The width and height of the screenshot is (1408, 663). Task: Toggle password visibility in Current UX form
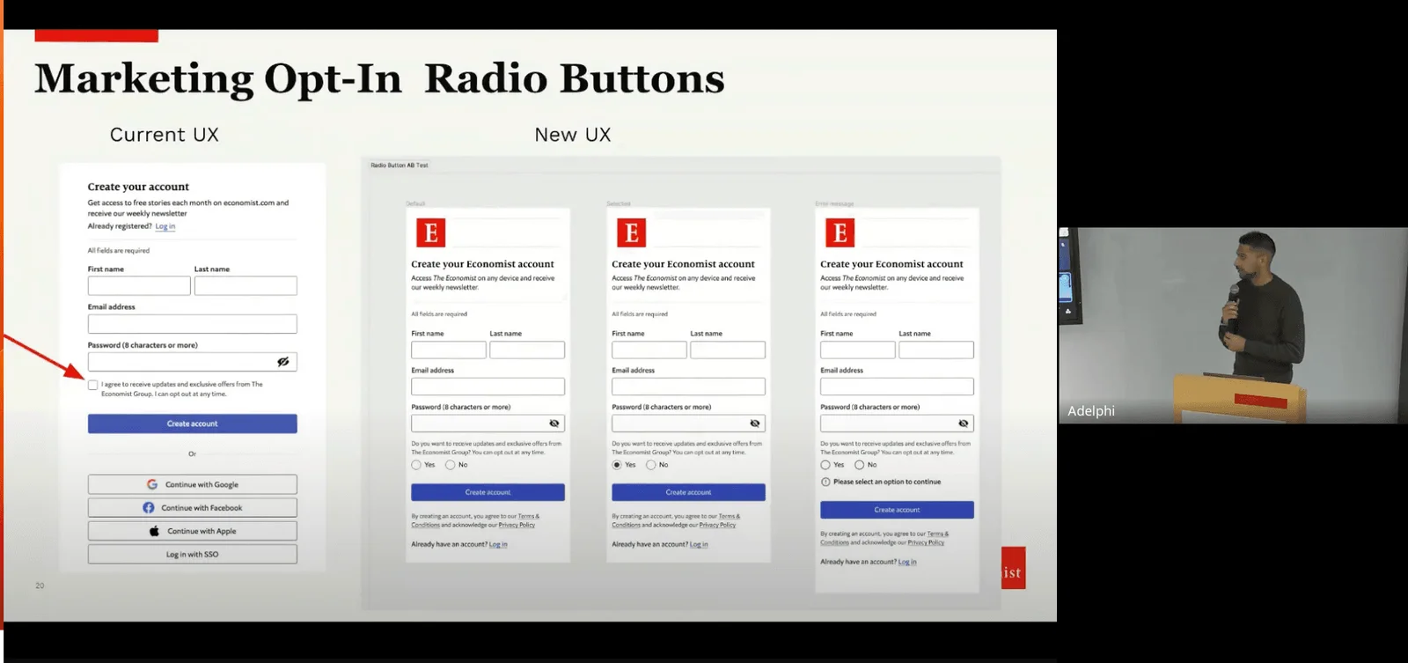[283, 362]
